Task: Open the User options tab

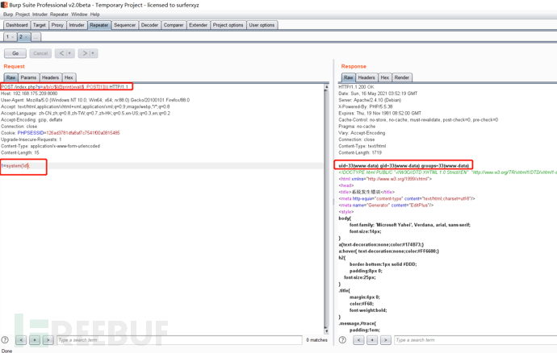Action: 262,25
